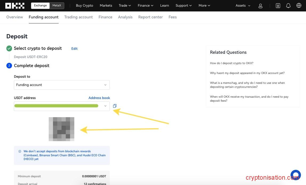This screenshot has height=185, width=306.
Task: Open the user profile icon
Action: coord(260,6)
